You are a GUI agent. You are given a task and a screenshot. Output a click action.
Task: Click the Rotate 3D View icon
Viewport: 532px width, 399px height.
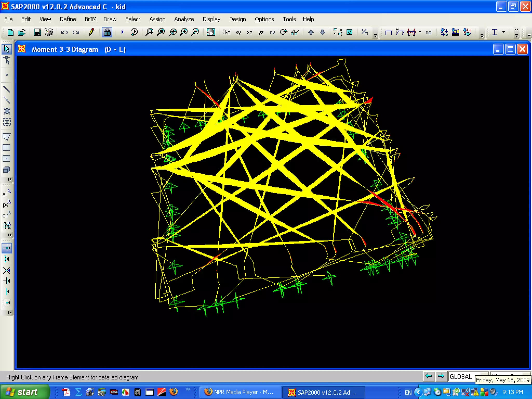click(283, 32)
